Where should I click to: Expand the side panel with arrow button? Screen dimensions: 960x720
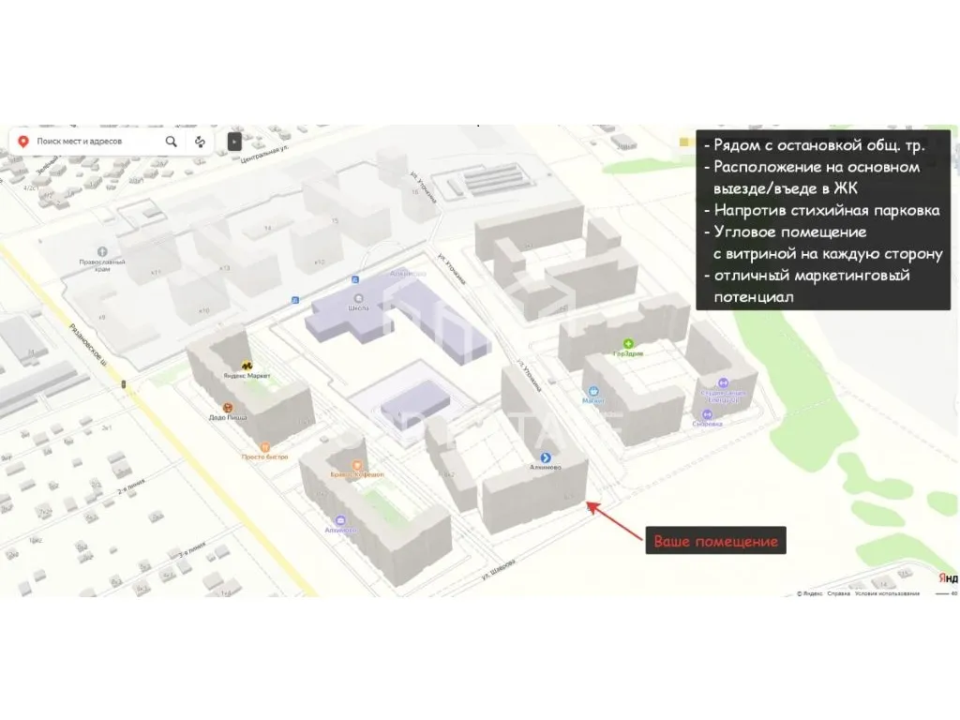pos(234,142)
